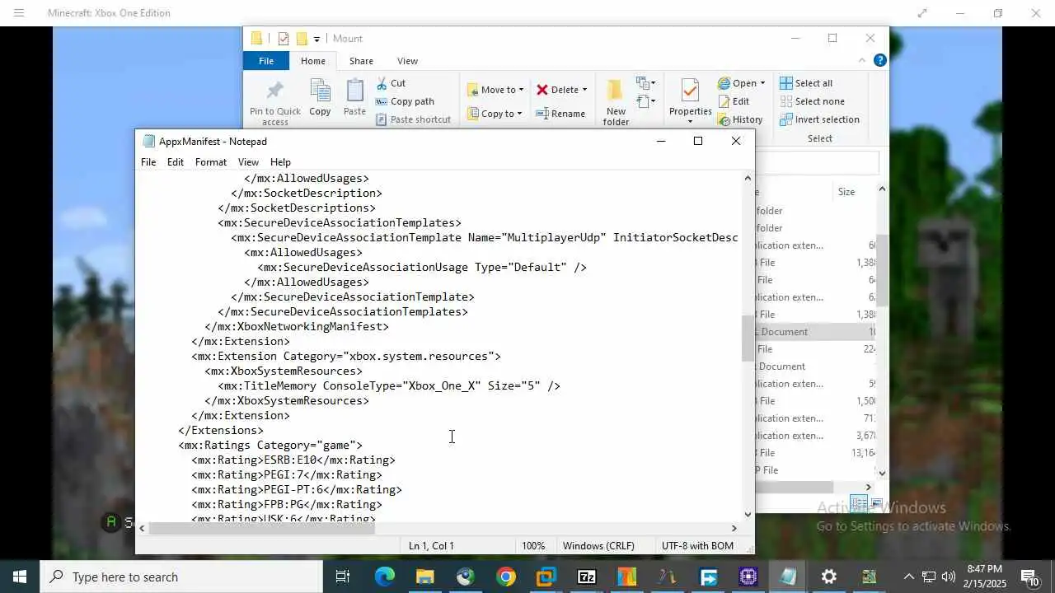1055x593 pixels.
Task: Click the ESRB:E10 rating line
Action: [293, 460]
